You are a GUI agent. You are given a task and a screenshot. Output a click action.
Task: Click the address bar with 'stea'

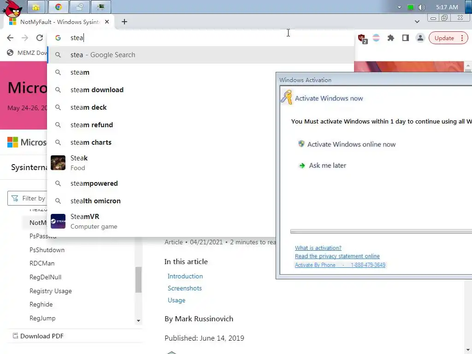pos(201,38)
